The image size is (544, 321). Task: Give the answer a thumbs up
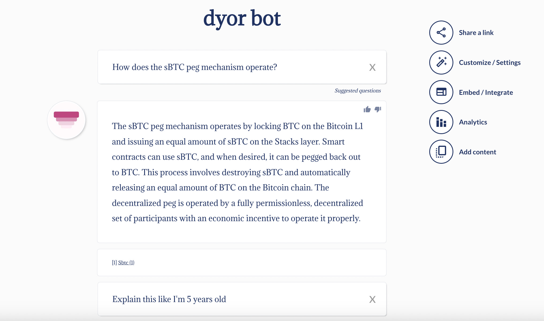coord(367,109)
